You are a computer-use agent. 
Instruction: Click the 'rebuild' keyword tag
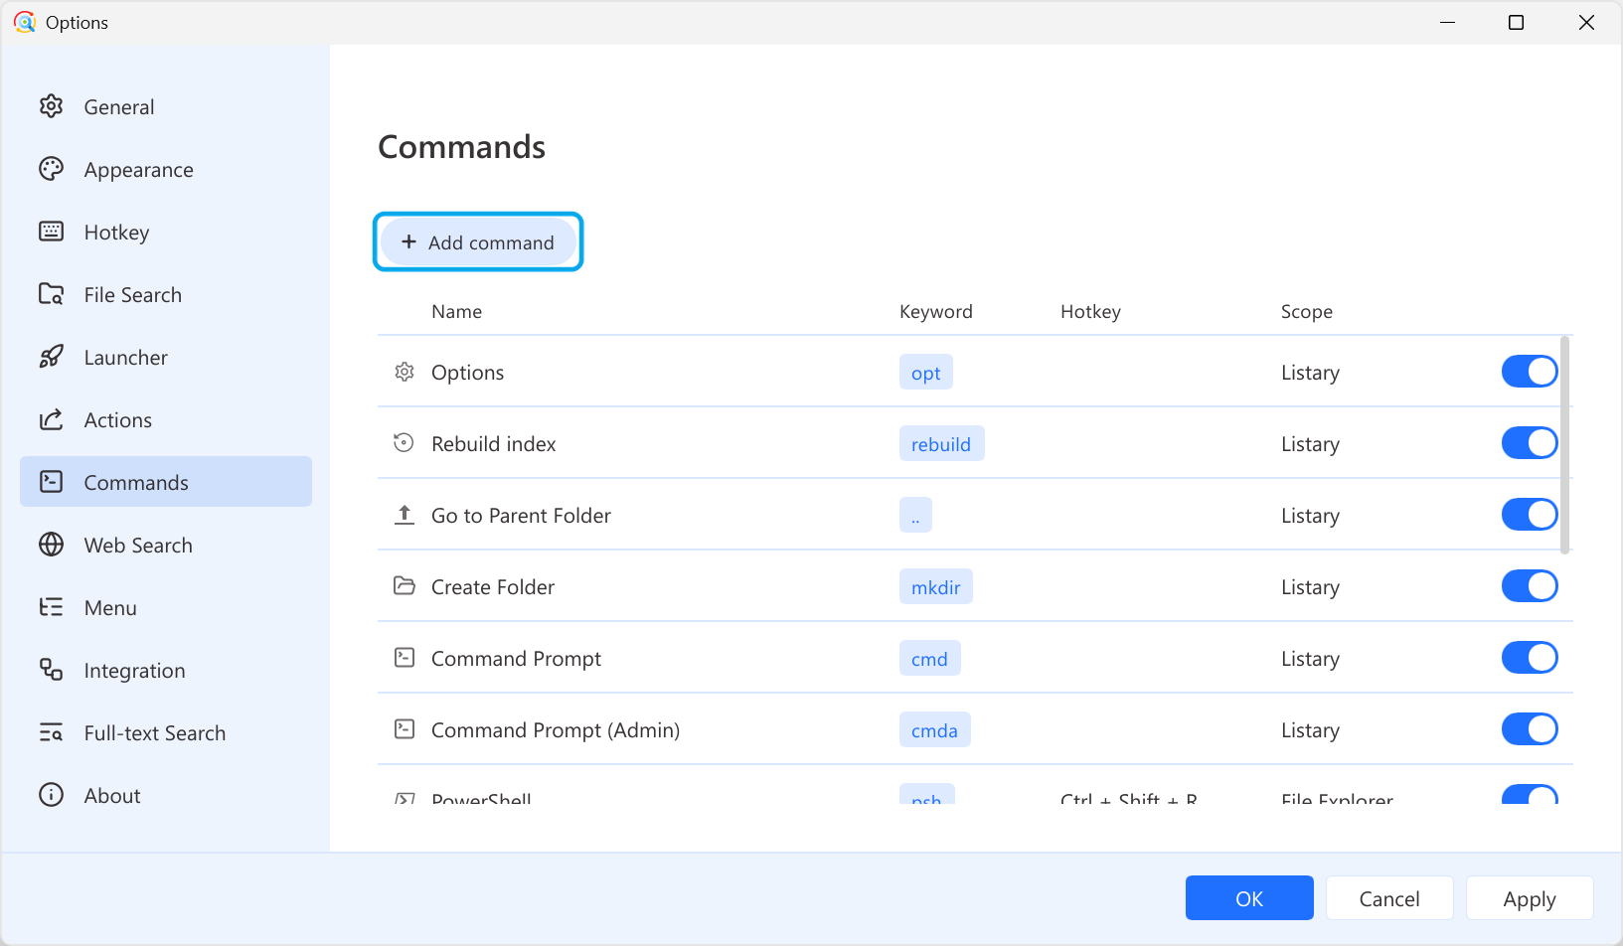(x=941, y=444)
